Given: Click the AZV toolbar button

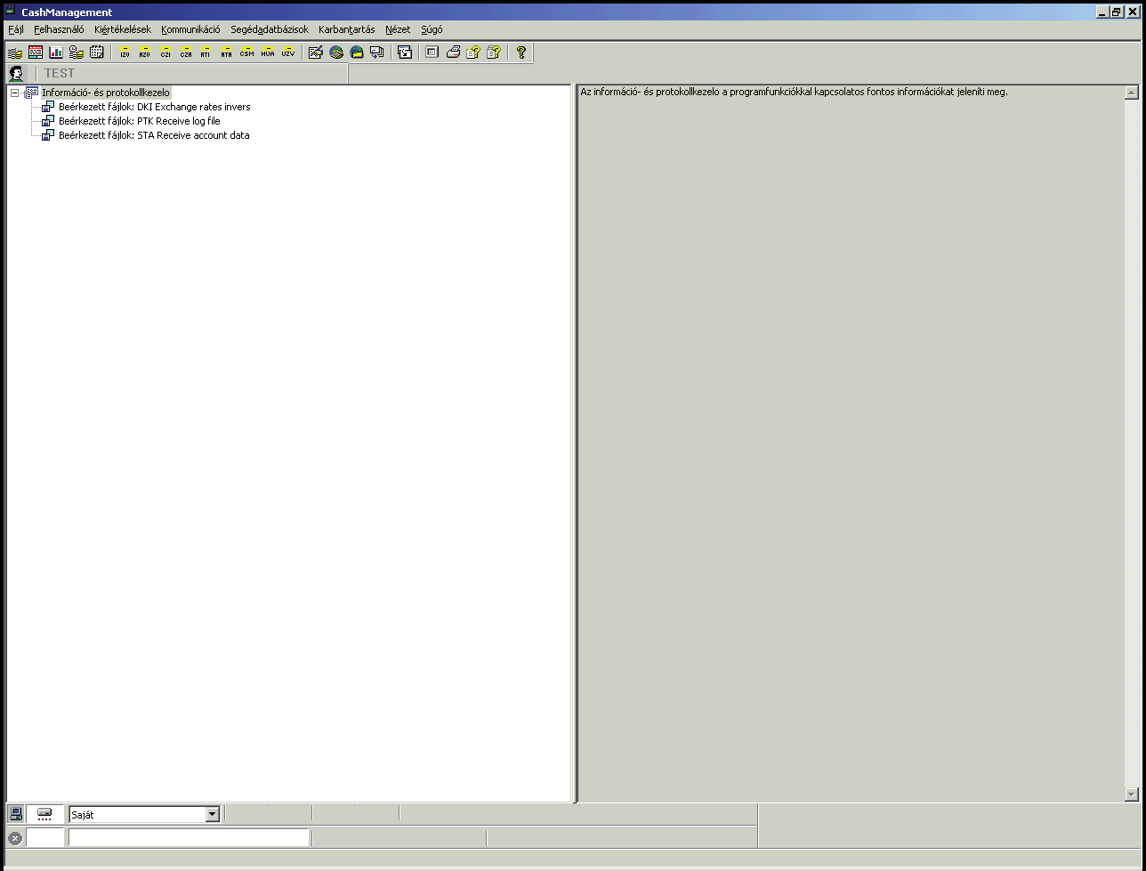Looking at the screenshot, I should pos(145,52).
